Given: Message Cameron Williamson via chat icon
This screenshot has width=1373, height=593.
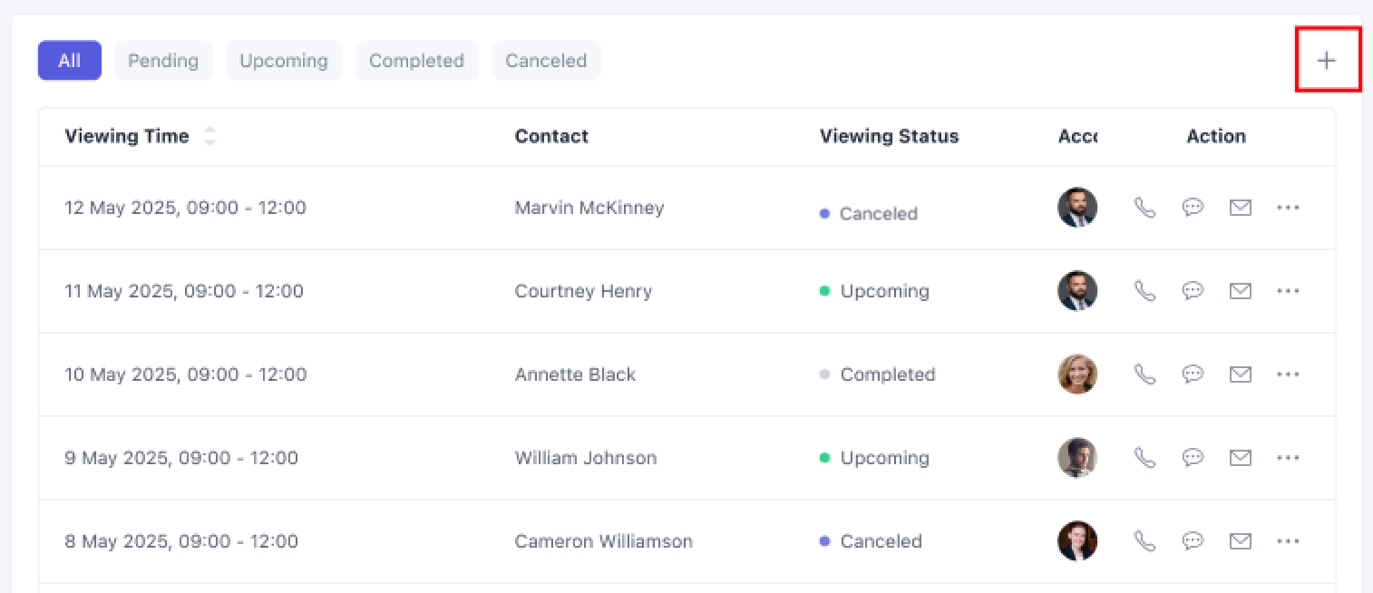Looking at the screenshot, I should 1193,541.
